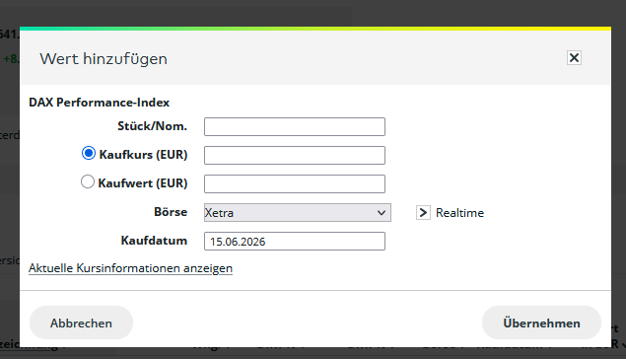Click the Abbrechen button

(81, 323)
